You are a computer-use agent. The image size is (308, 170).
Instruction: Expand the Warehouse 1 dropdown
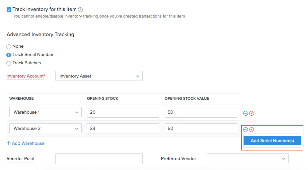pos(45,112)
